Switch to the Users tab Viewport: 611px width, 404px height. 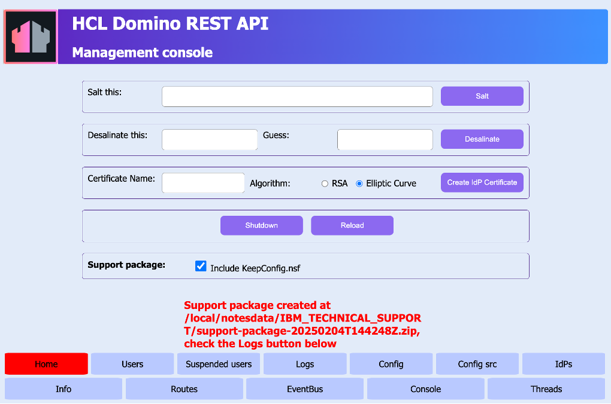pyautogui.click(x=132, y=364)
